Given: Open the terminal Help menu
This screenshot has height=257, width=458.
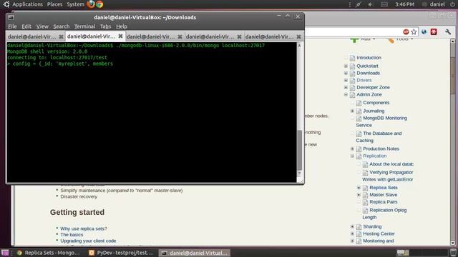Looking at the screenshot, I should point(122,26).
